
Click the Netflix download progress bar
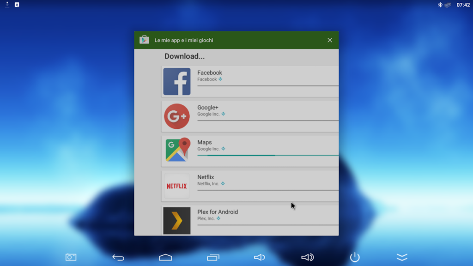point(268,190)
